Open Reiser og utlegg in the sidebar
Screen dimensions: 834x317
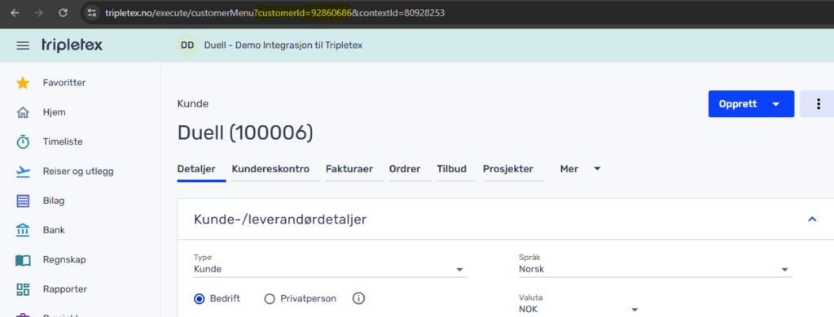click(x=78, y=172)
